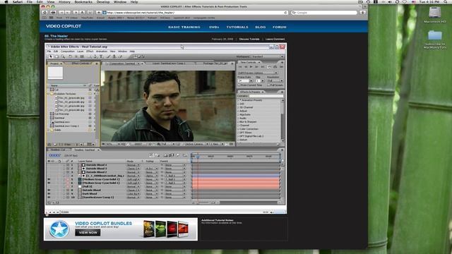Toggle visibility eye of Dark Blood layer

coord(49,194)
